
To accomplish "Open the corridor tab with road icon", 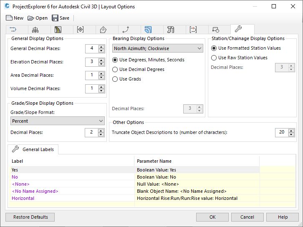I will click(x=58, y=30).
